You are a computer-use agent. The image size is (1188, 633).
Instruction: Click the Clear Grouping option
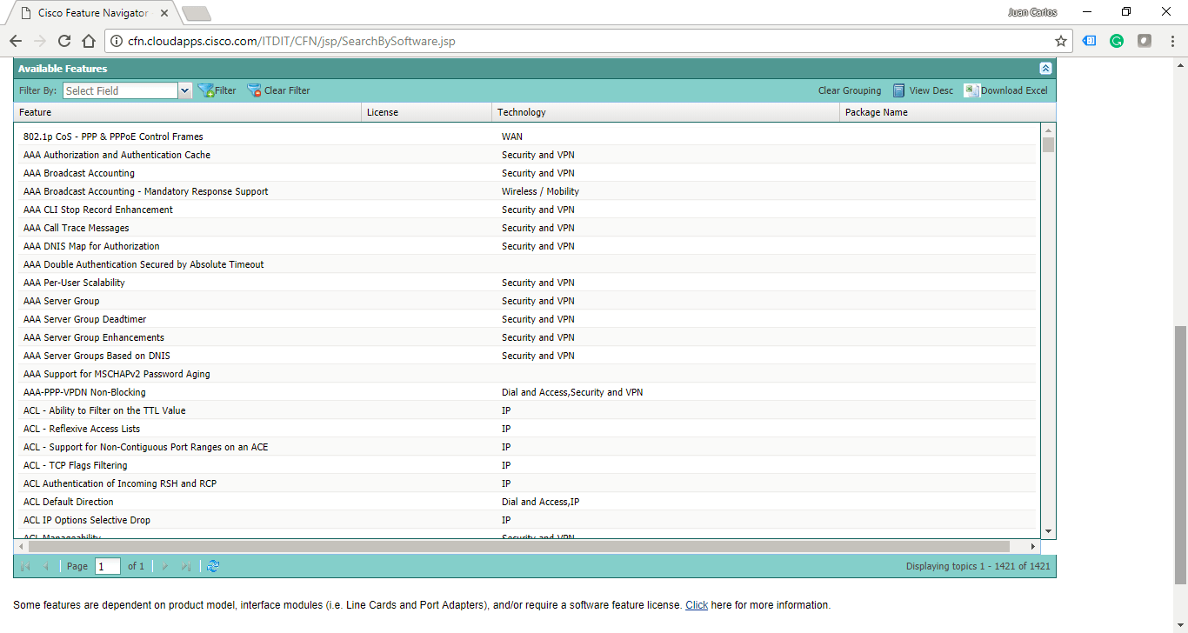pos(849,90)
